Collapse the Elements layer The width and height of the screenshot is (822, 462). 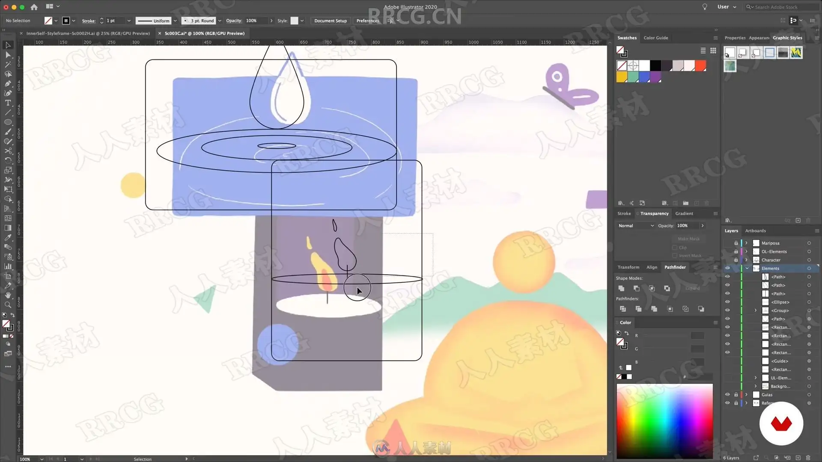point(747,268)
